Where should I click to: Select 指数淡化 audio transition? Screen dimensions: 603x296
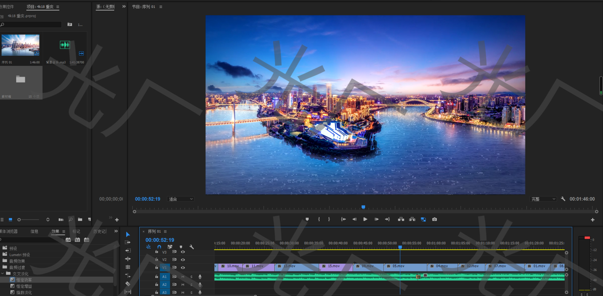click(x=24, y=293)
